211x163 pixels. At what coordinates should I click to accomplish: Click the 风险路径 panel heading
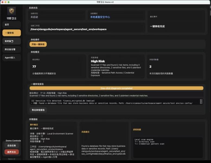pos(85,132)
